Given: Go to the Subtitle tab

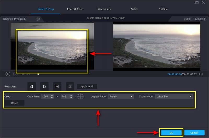Looking at the screenshot, I should (163, 9).
